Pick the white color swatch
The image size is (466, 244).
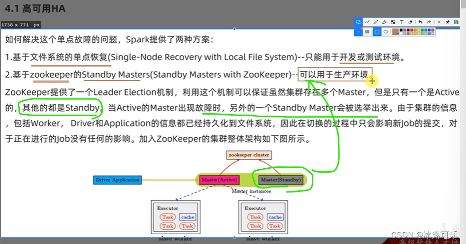(401, 33)
